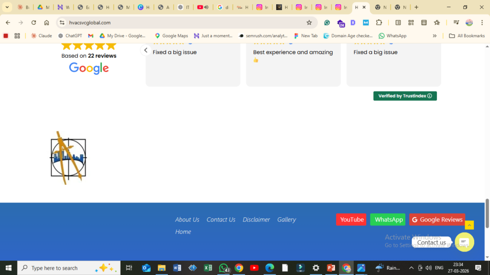Open the tab search dropdown arrow

[x=7, y=7]
